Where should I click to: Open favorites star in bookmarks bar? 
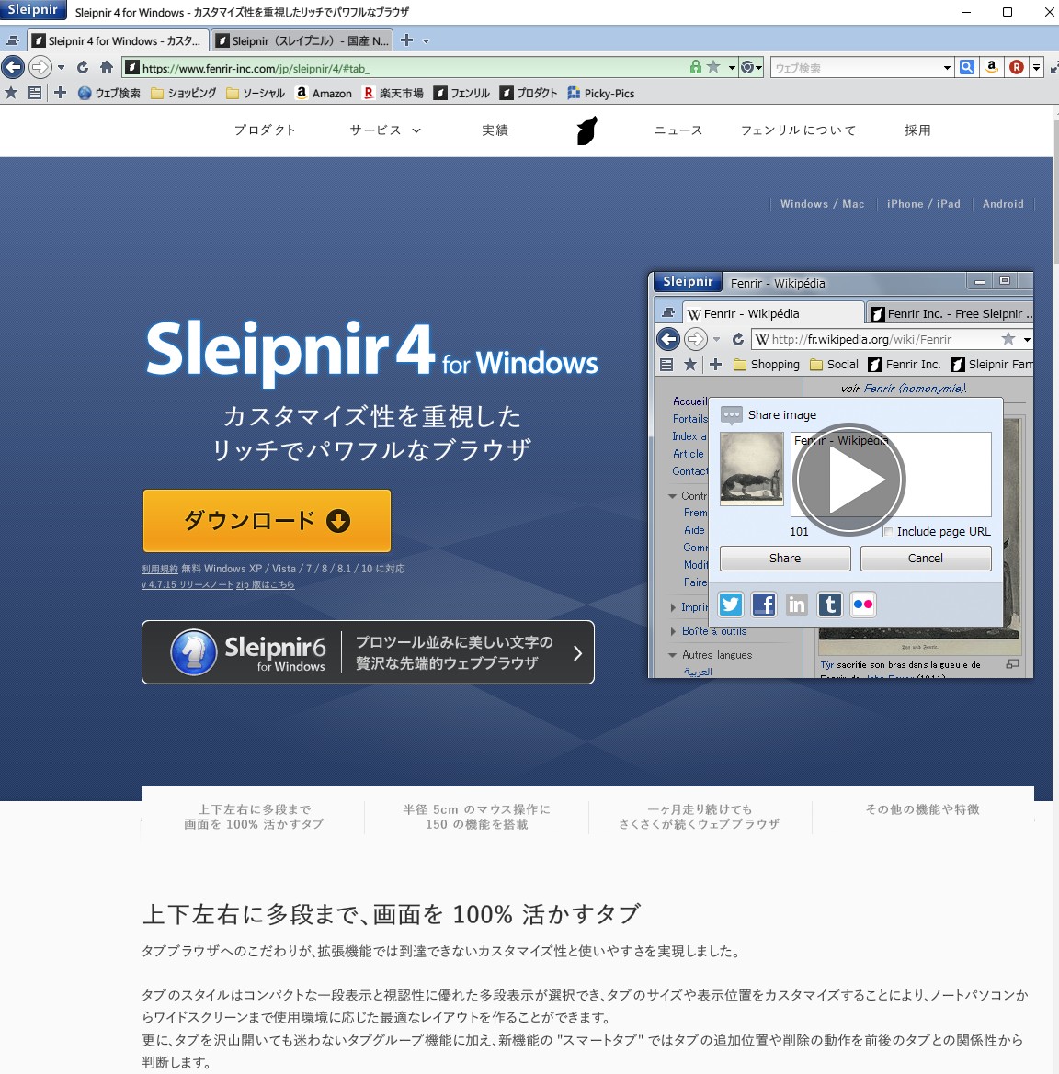[x=11, y=93]
